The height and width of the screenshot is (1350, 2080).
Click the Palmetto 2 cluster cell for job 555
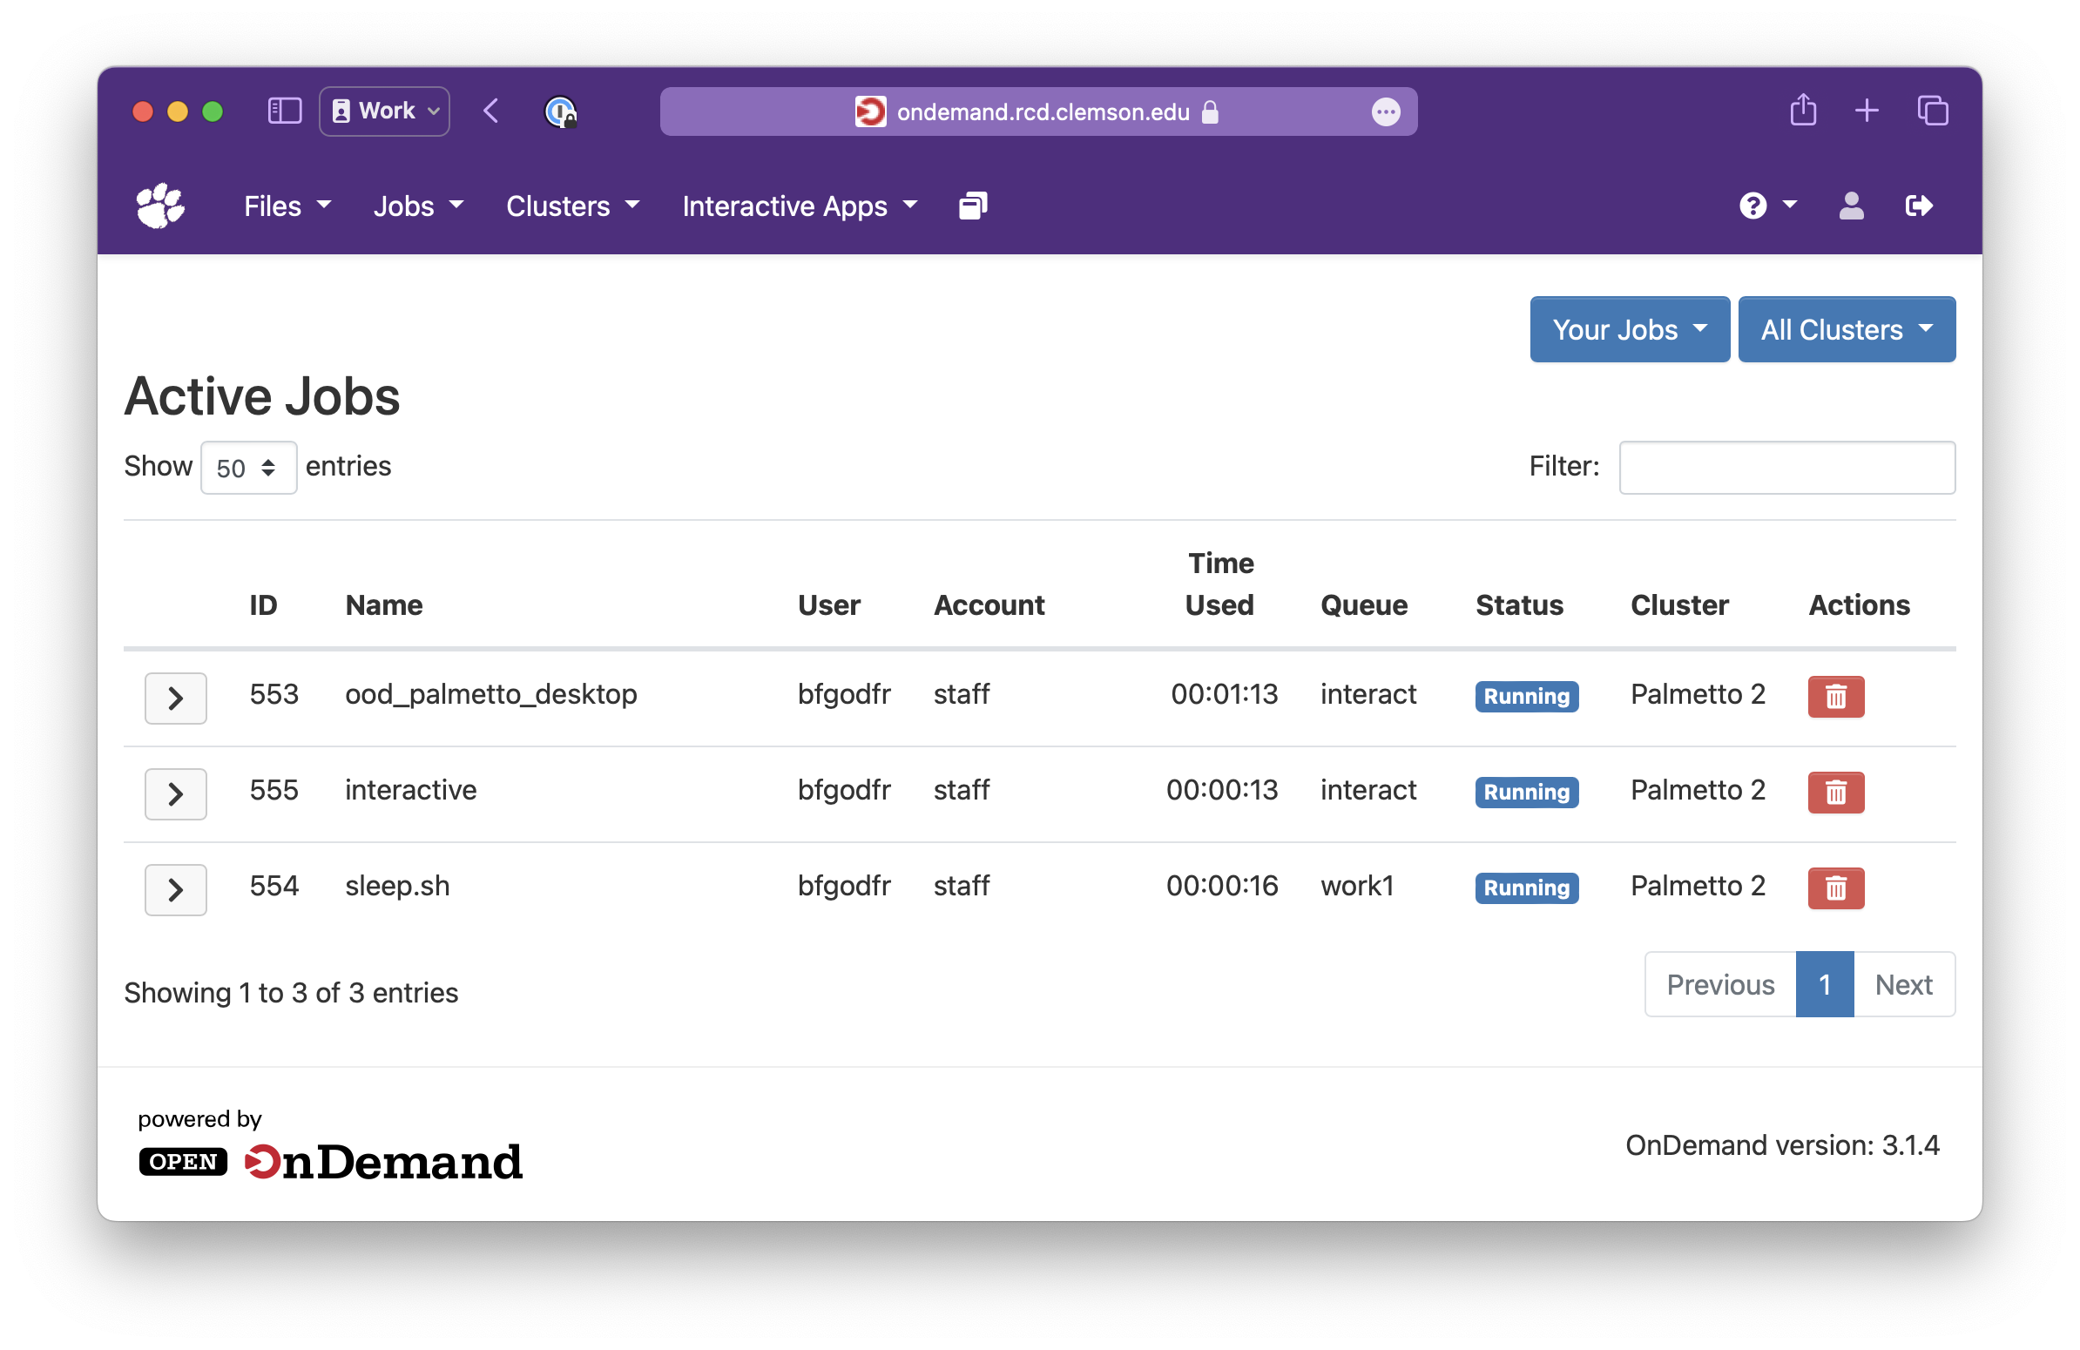tap(1698, 791)
